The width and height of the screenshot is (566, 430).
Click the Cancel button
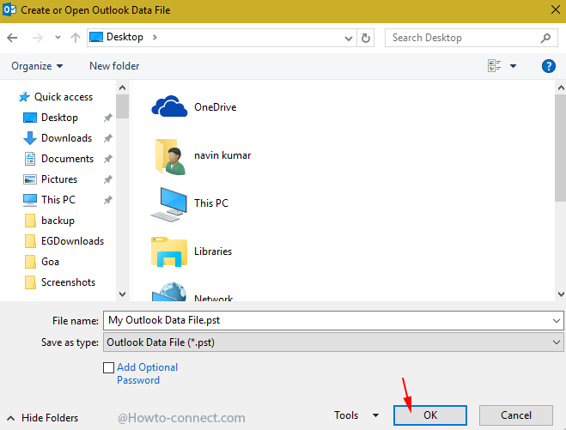pos(516,415)
